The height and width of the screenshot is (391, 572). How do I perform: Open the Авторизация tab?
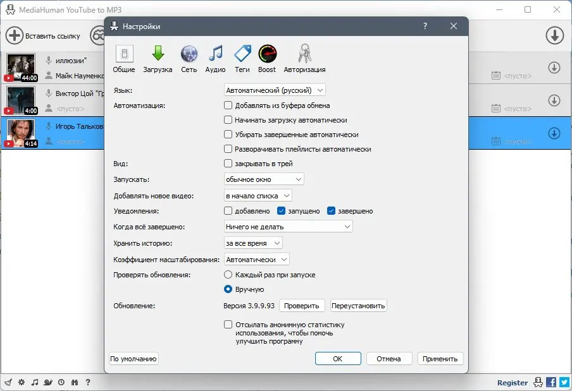click(x=304, y=59)
